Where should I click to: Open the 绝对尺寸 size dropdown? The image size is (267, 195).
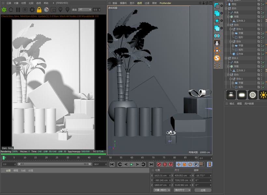point(182,190)
